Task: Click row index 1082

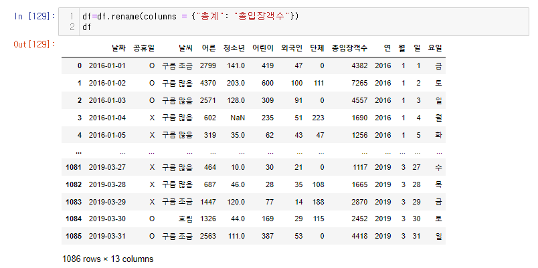Action: tap(74, 184)
